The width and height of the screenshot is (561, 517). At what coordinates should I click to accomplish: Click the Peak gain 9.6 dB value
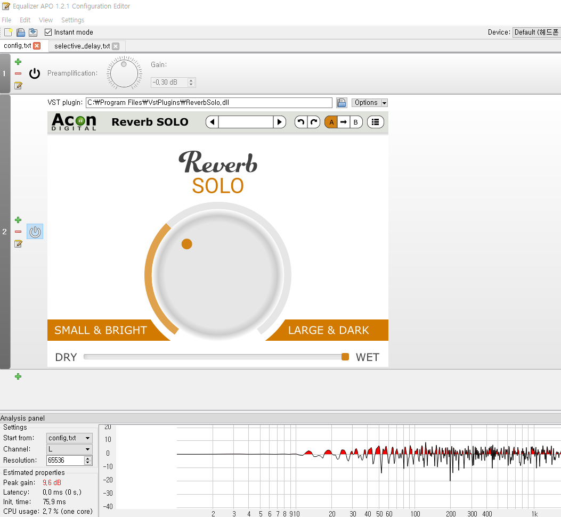[52, 483]
